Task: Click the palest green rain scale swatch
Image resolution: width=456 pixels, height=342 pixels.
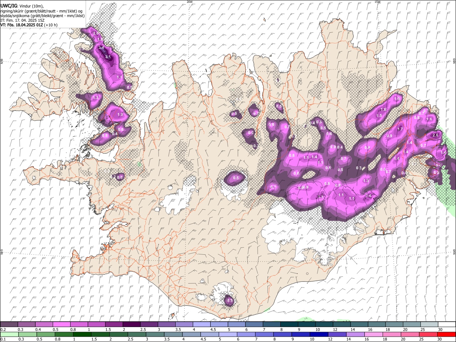Action: pos(9,334)
